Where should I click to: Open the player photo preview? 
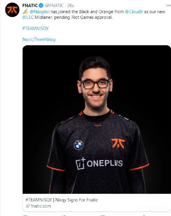click(x=97, y=119)
